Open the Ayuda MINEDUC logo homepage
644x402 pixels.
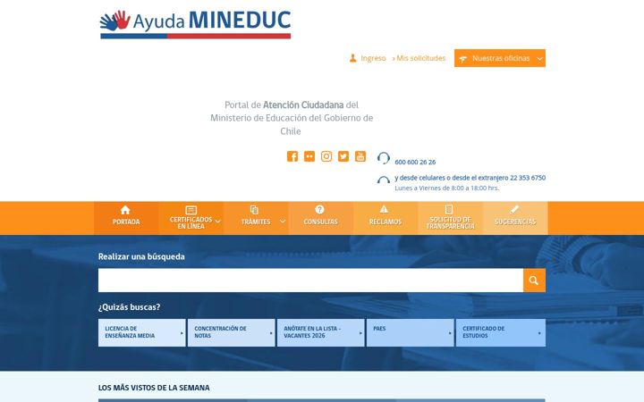[x=196, y=24]
